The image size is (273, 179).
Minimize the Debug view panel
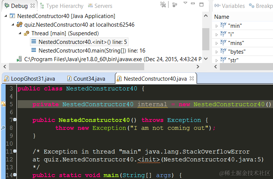pos(193,3)
